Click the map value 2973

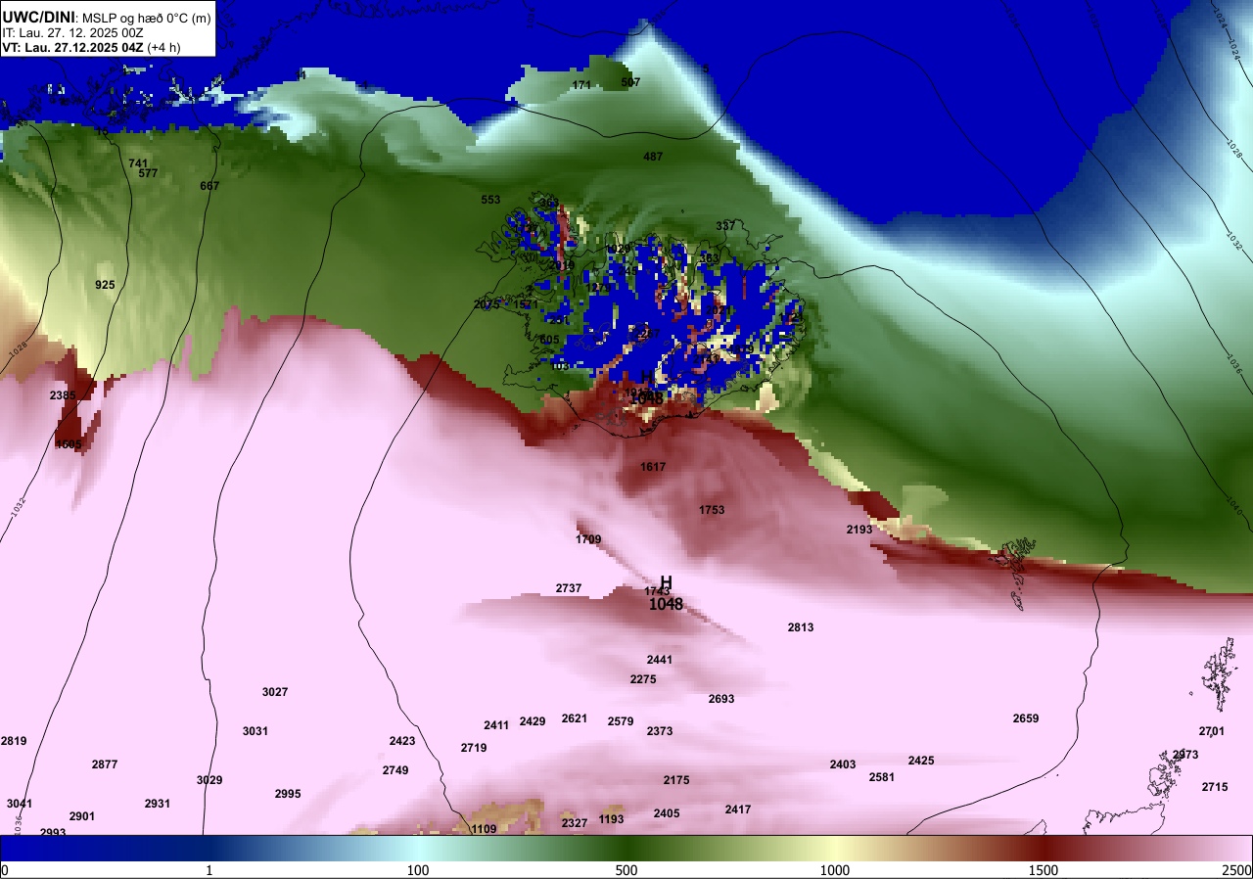coord(1185,755)
